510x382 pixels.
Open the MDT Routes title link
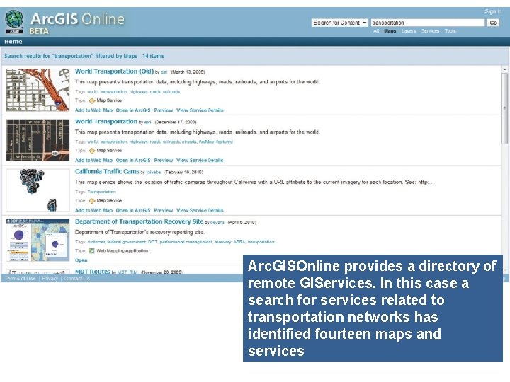pos(93,272)
